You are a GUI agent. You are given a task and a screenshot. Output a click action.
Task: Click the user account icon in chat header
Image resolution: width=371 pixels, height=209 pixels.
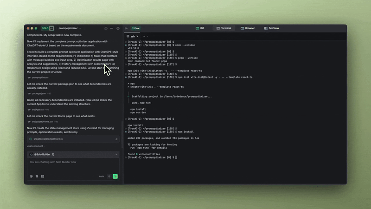(x=118, y=28)
